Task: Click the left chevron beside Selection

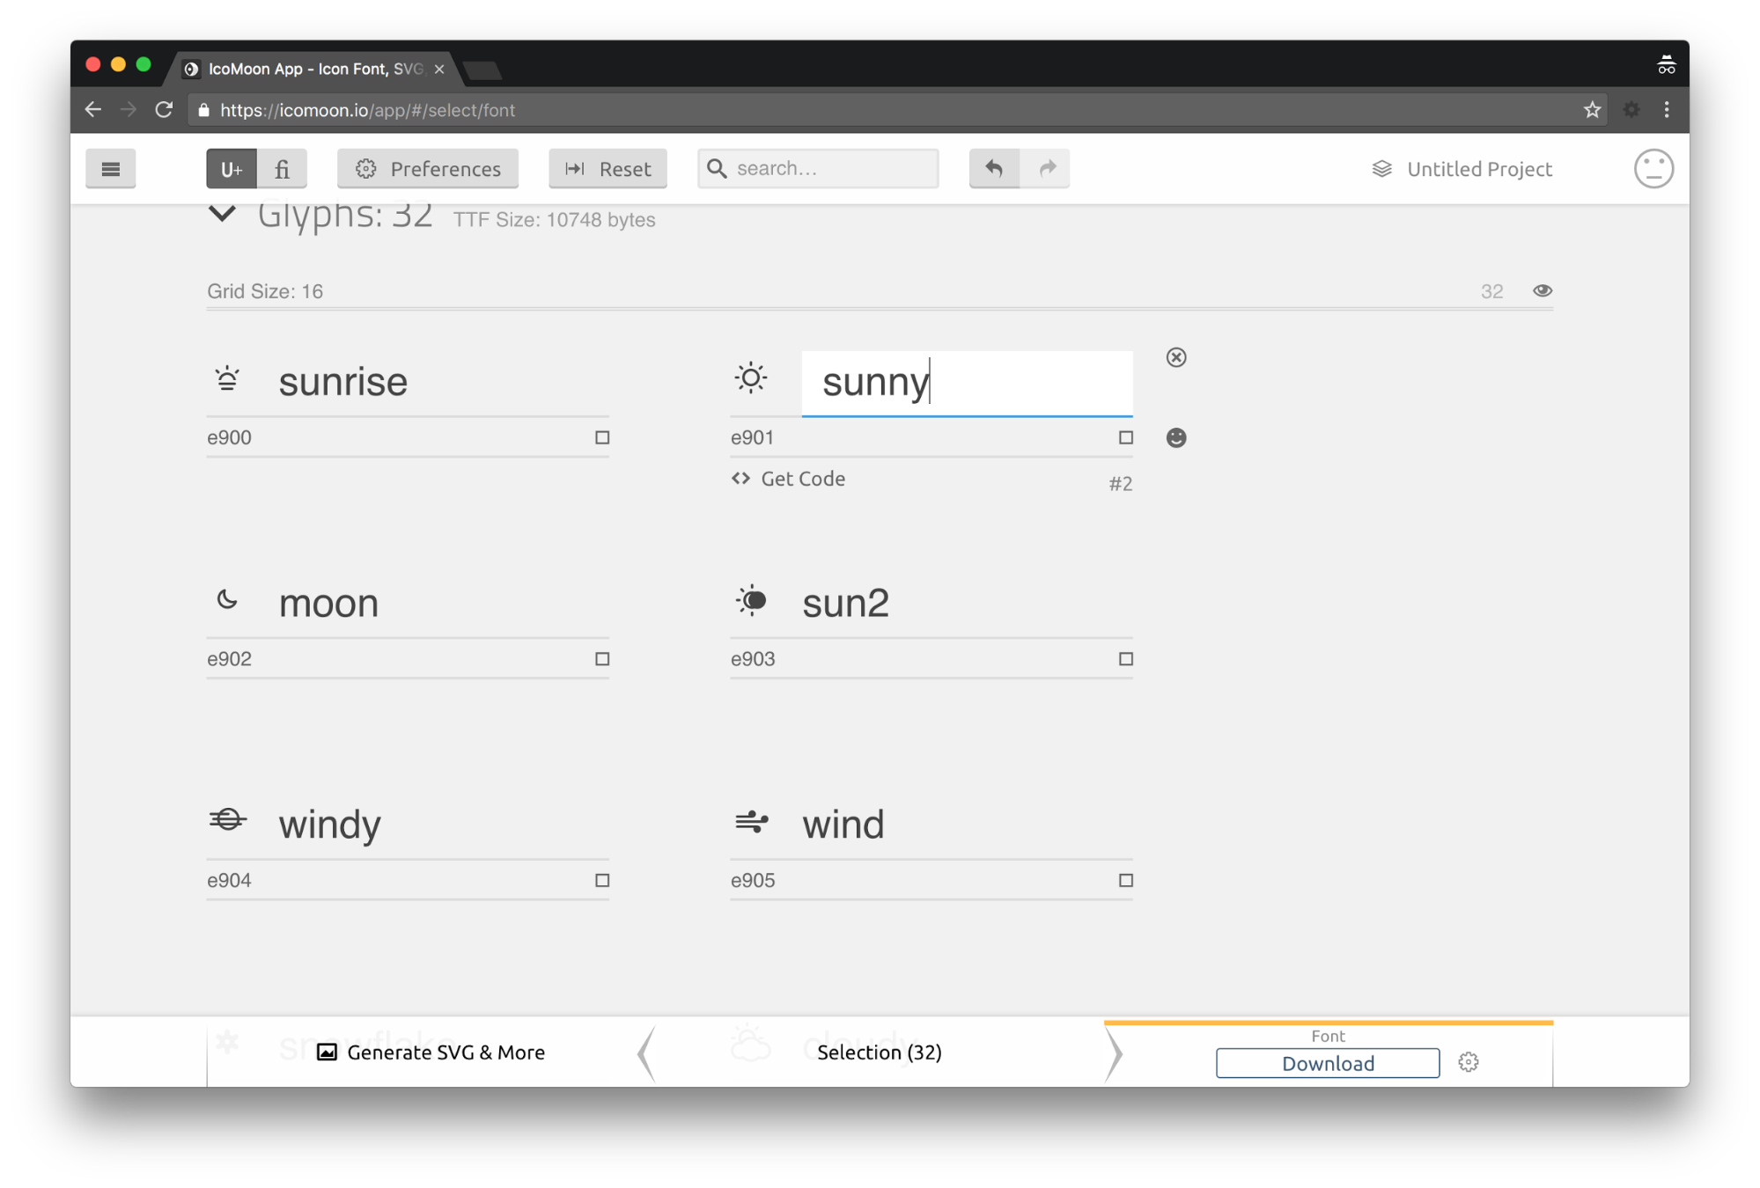Action: coord(647,1052)
